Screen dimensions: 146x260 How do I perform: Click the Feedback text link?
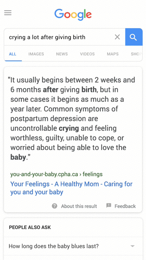pyautogui.click(x=125, y=206)
